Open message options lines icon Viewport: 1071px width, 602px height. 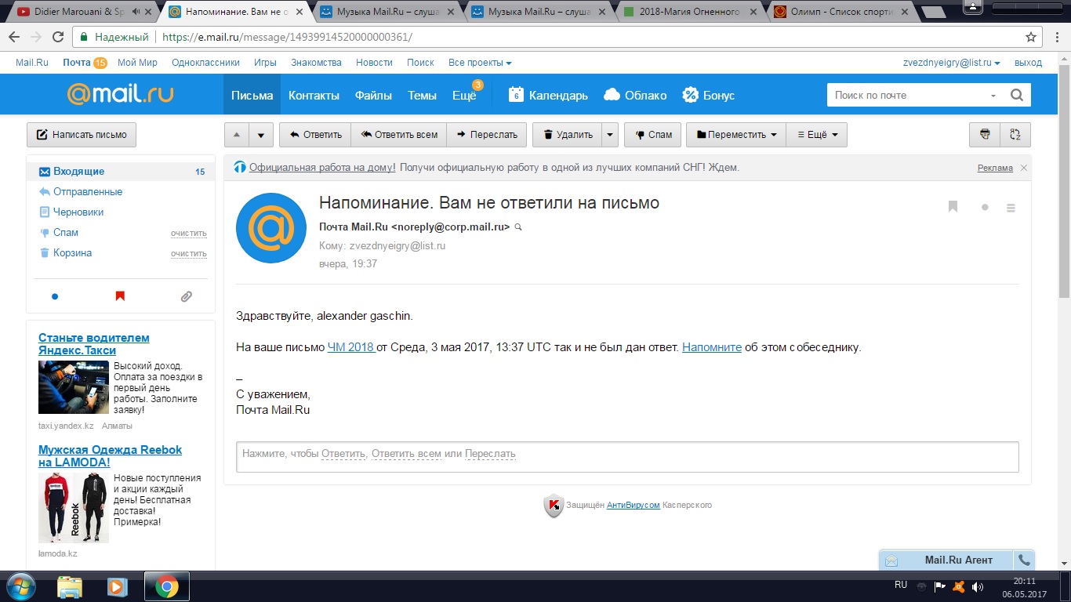(x=1011, y=208)
